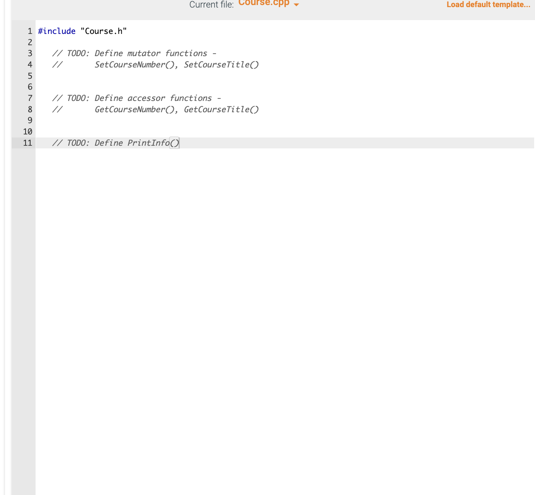
Task: Click the Current file label
Action: tap(211, 5)
